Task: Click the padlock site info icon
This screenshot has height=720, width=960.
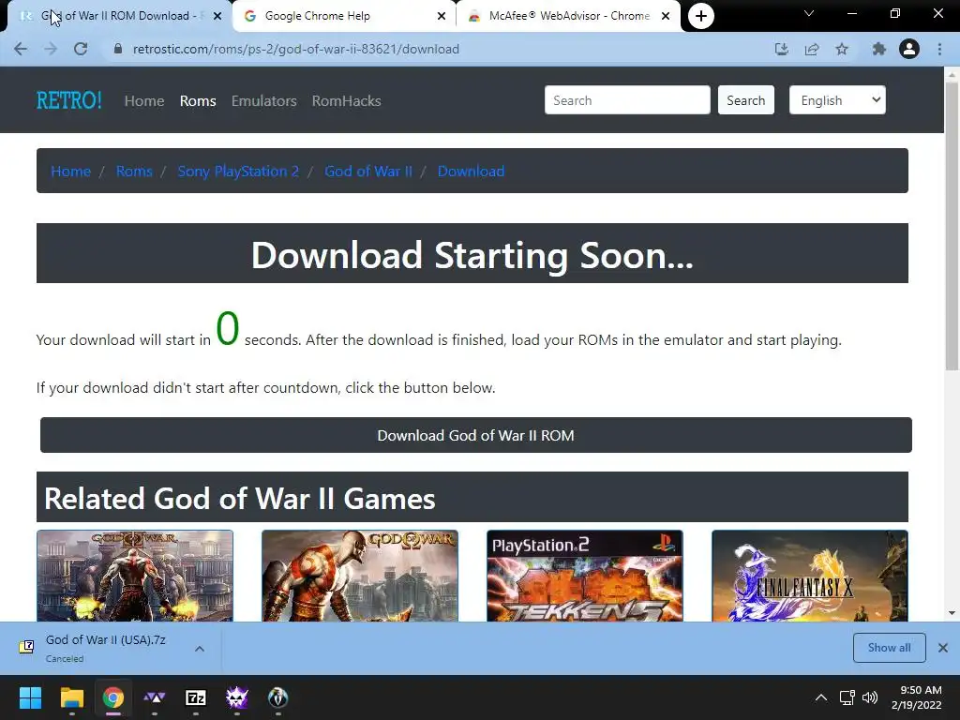Action: tap(118, 49)
